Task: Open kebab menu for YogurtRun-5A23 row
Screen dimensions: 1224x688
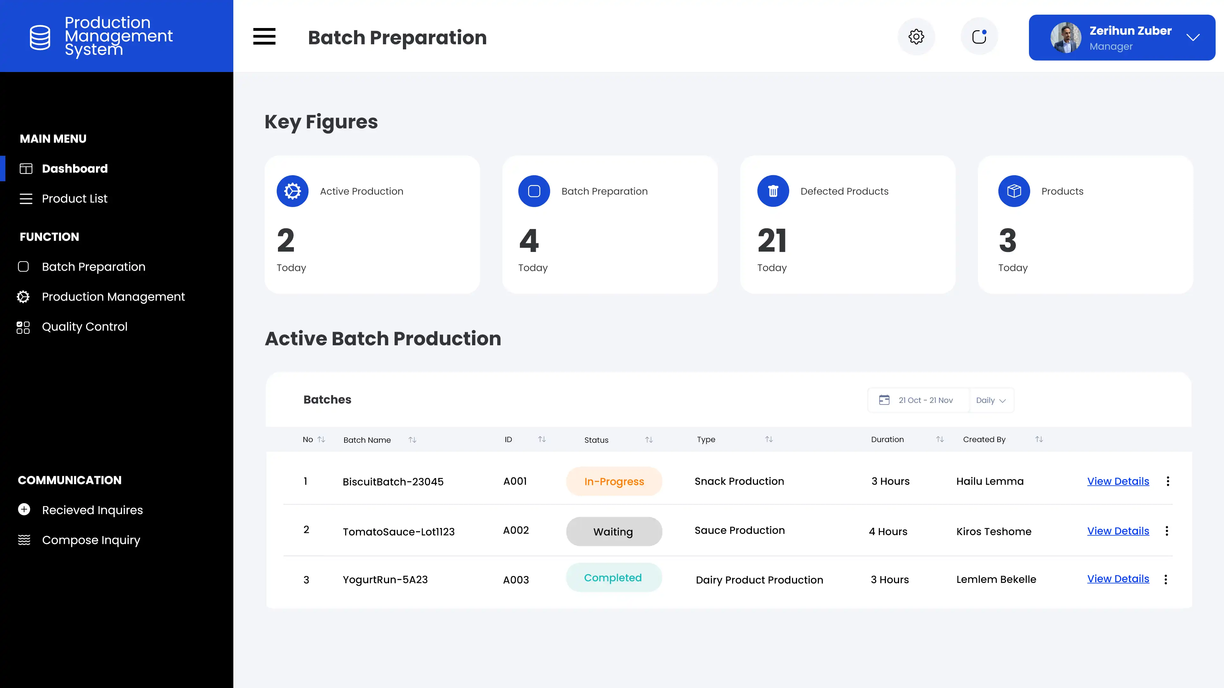Action: click(x=1166, y=579)
